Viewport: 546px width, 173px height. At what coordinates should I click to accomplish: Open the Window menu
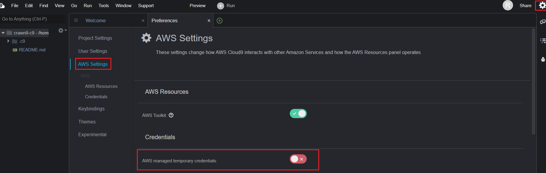(x=124, y=6)
